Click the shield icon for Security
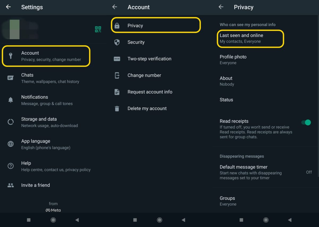Image resolution: width=319 pixels, height=227 pixels. click(117, 42)
